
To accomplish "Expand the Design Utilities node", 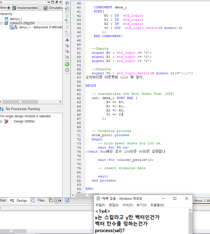I will pos(1,121).
